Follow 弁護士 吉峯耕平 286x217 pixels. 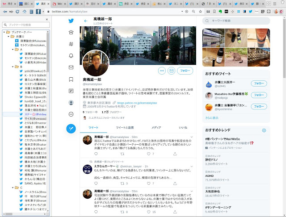point(259,107)
